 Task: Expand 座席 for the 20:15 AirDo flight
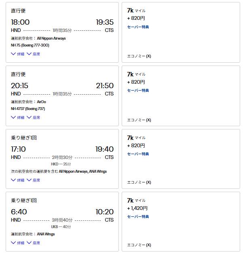tap(34, 117)
